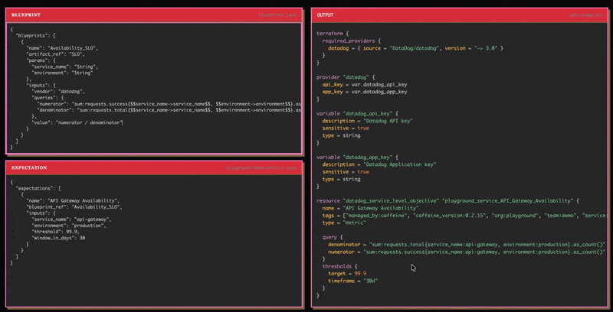The width and height of the screenshot is (613, 312).
Task: Click the provider "datadog" line in output
Action: click(344, 77)
